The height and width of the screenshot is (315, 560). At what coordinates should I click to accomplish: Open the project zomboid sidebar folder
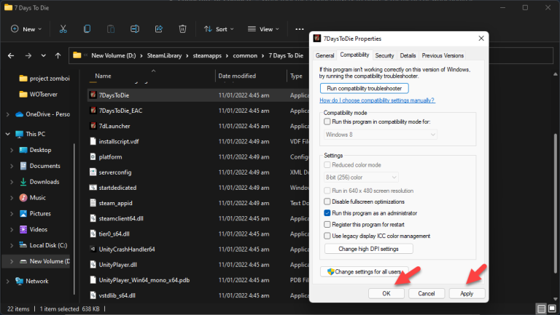44,79
